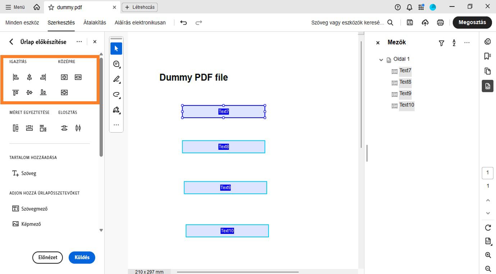
Task: Go to Aláírás elektronikusan tab
Action: click(x=140, y=23)
